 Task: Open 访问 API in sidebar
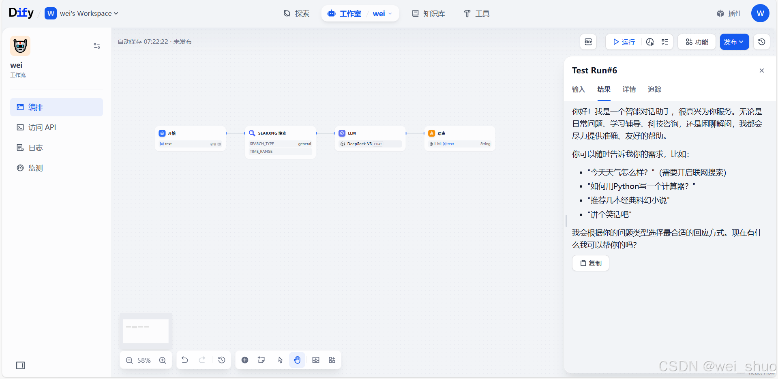tap(56, 127)
